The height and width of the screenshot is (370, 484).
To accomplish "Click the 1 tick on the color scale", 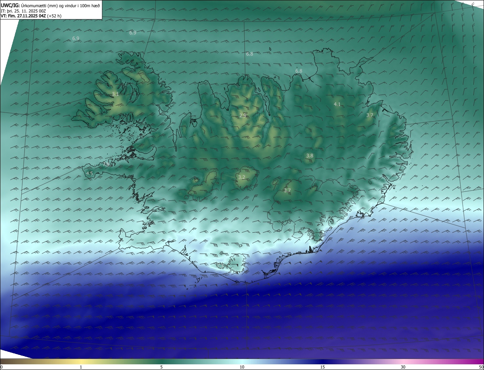I will 81,367.
